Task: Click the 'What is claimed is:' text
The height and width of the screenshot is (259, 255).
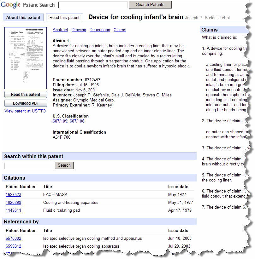Action: coord(219,37)
